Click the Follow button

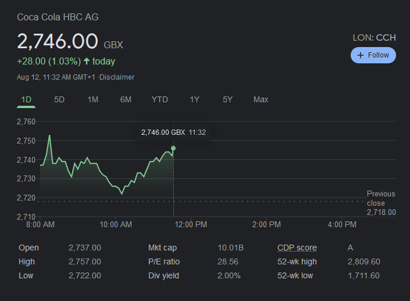(x=373, y=55)
